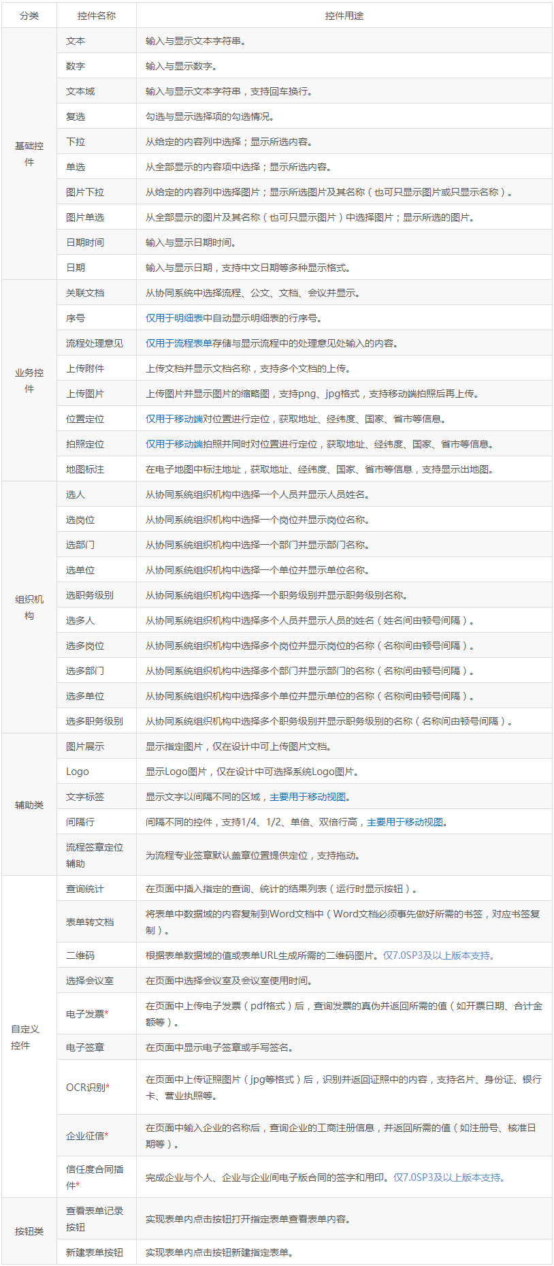Screen dimensions: 554x1266
Task: Click the '电子签章' control name cell
Action: pos(97,1047)
